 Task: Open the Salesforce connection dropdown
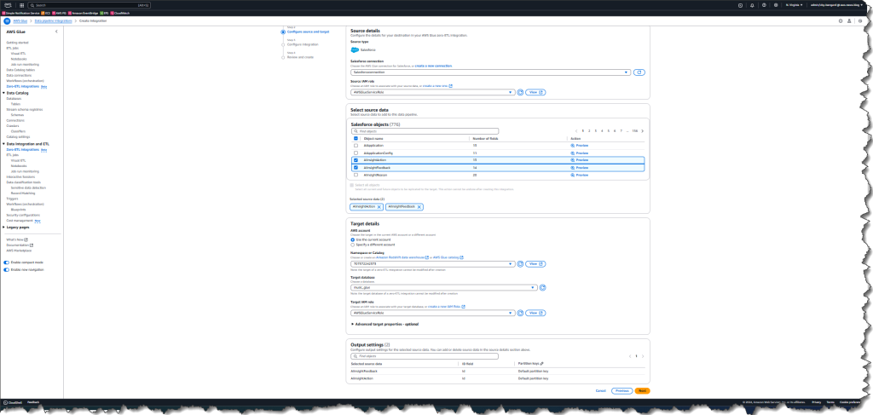pos(490,72)
